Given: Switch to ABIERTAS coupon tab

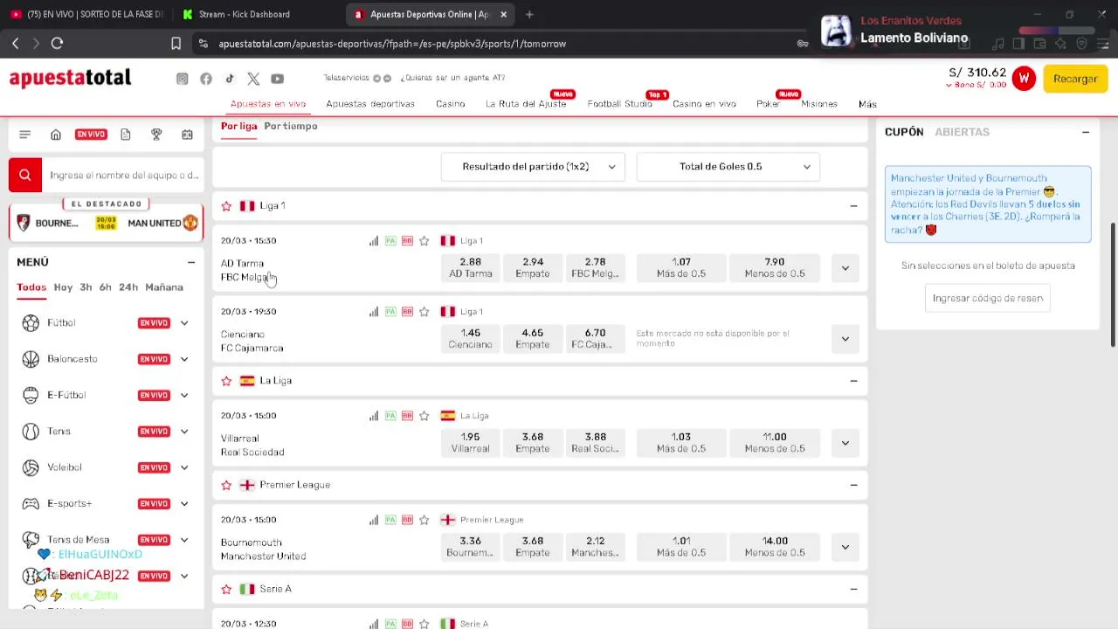Looking at the screenshot, I should coord(962,132).
